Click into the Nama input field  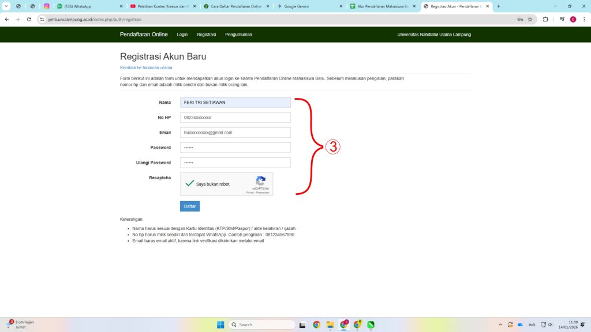click(x=235, y=103)
